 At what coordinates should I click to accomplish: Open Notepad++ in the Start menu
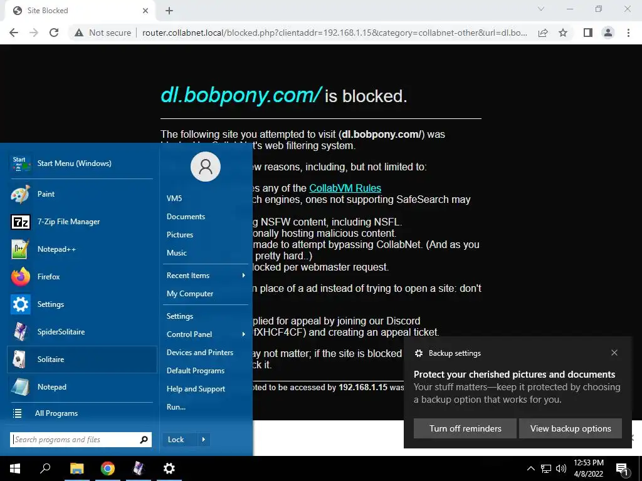[82, 249]
